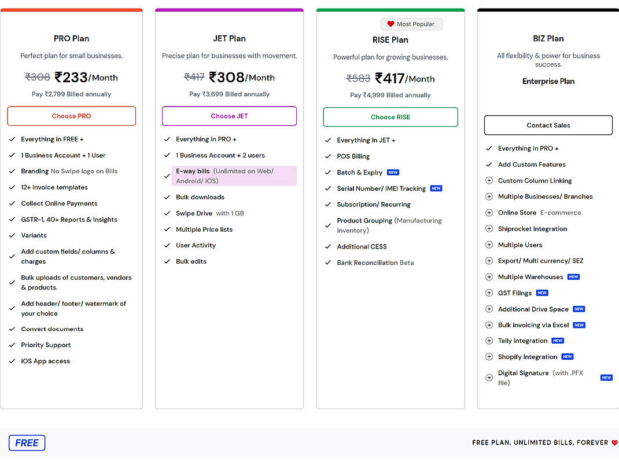
Task: Expand the Multiple Users feature
Action: tap(489, 244)
